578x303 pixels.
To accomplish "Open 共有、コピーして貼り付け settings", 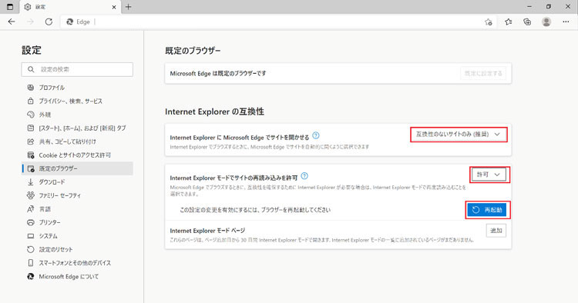I will 77,142.
